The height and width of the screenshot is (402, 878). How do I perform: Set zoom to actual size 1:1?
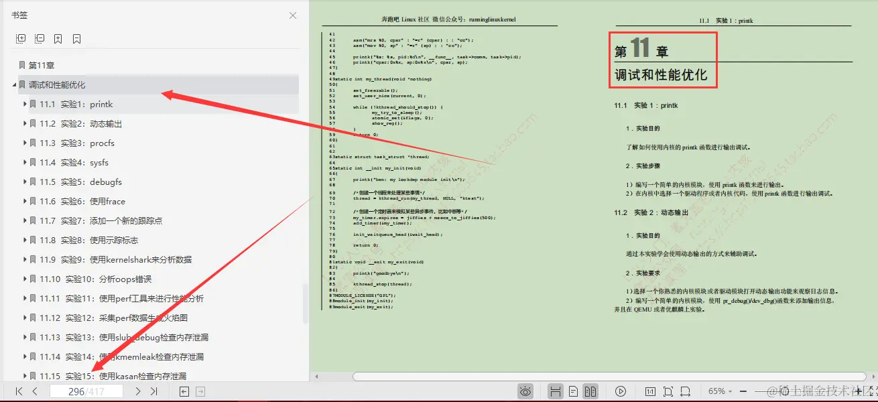[x=651, y=391]
